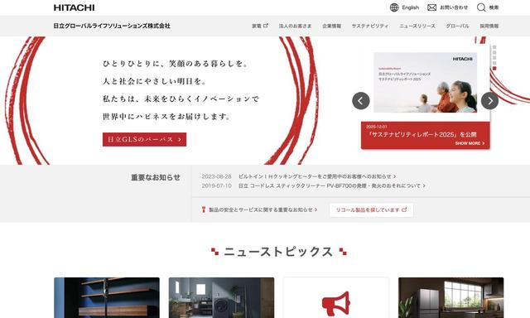Viewport: 530px width, 318px height.
Task: Select the red active carousel indicator dot
Action: (x=494, y=68)
